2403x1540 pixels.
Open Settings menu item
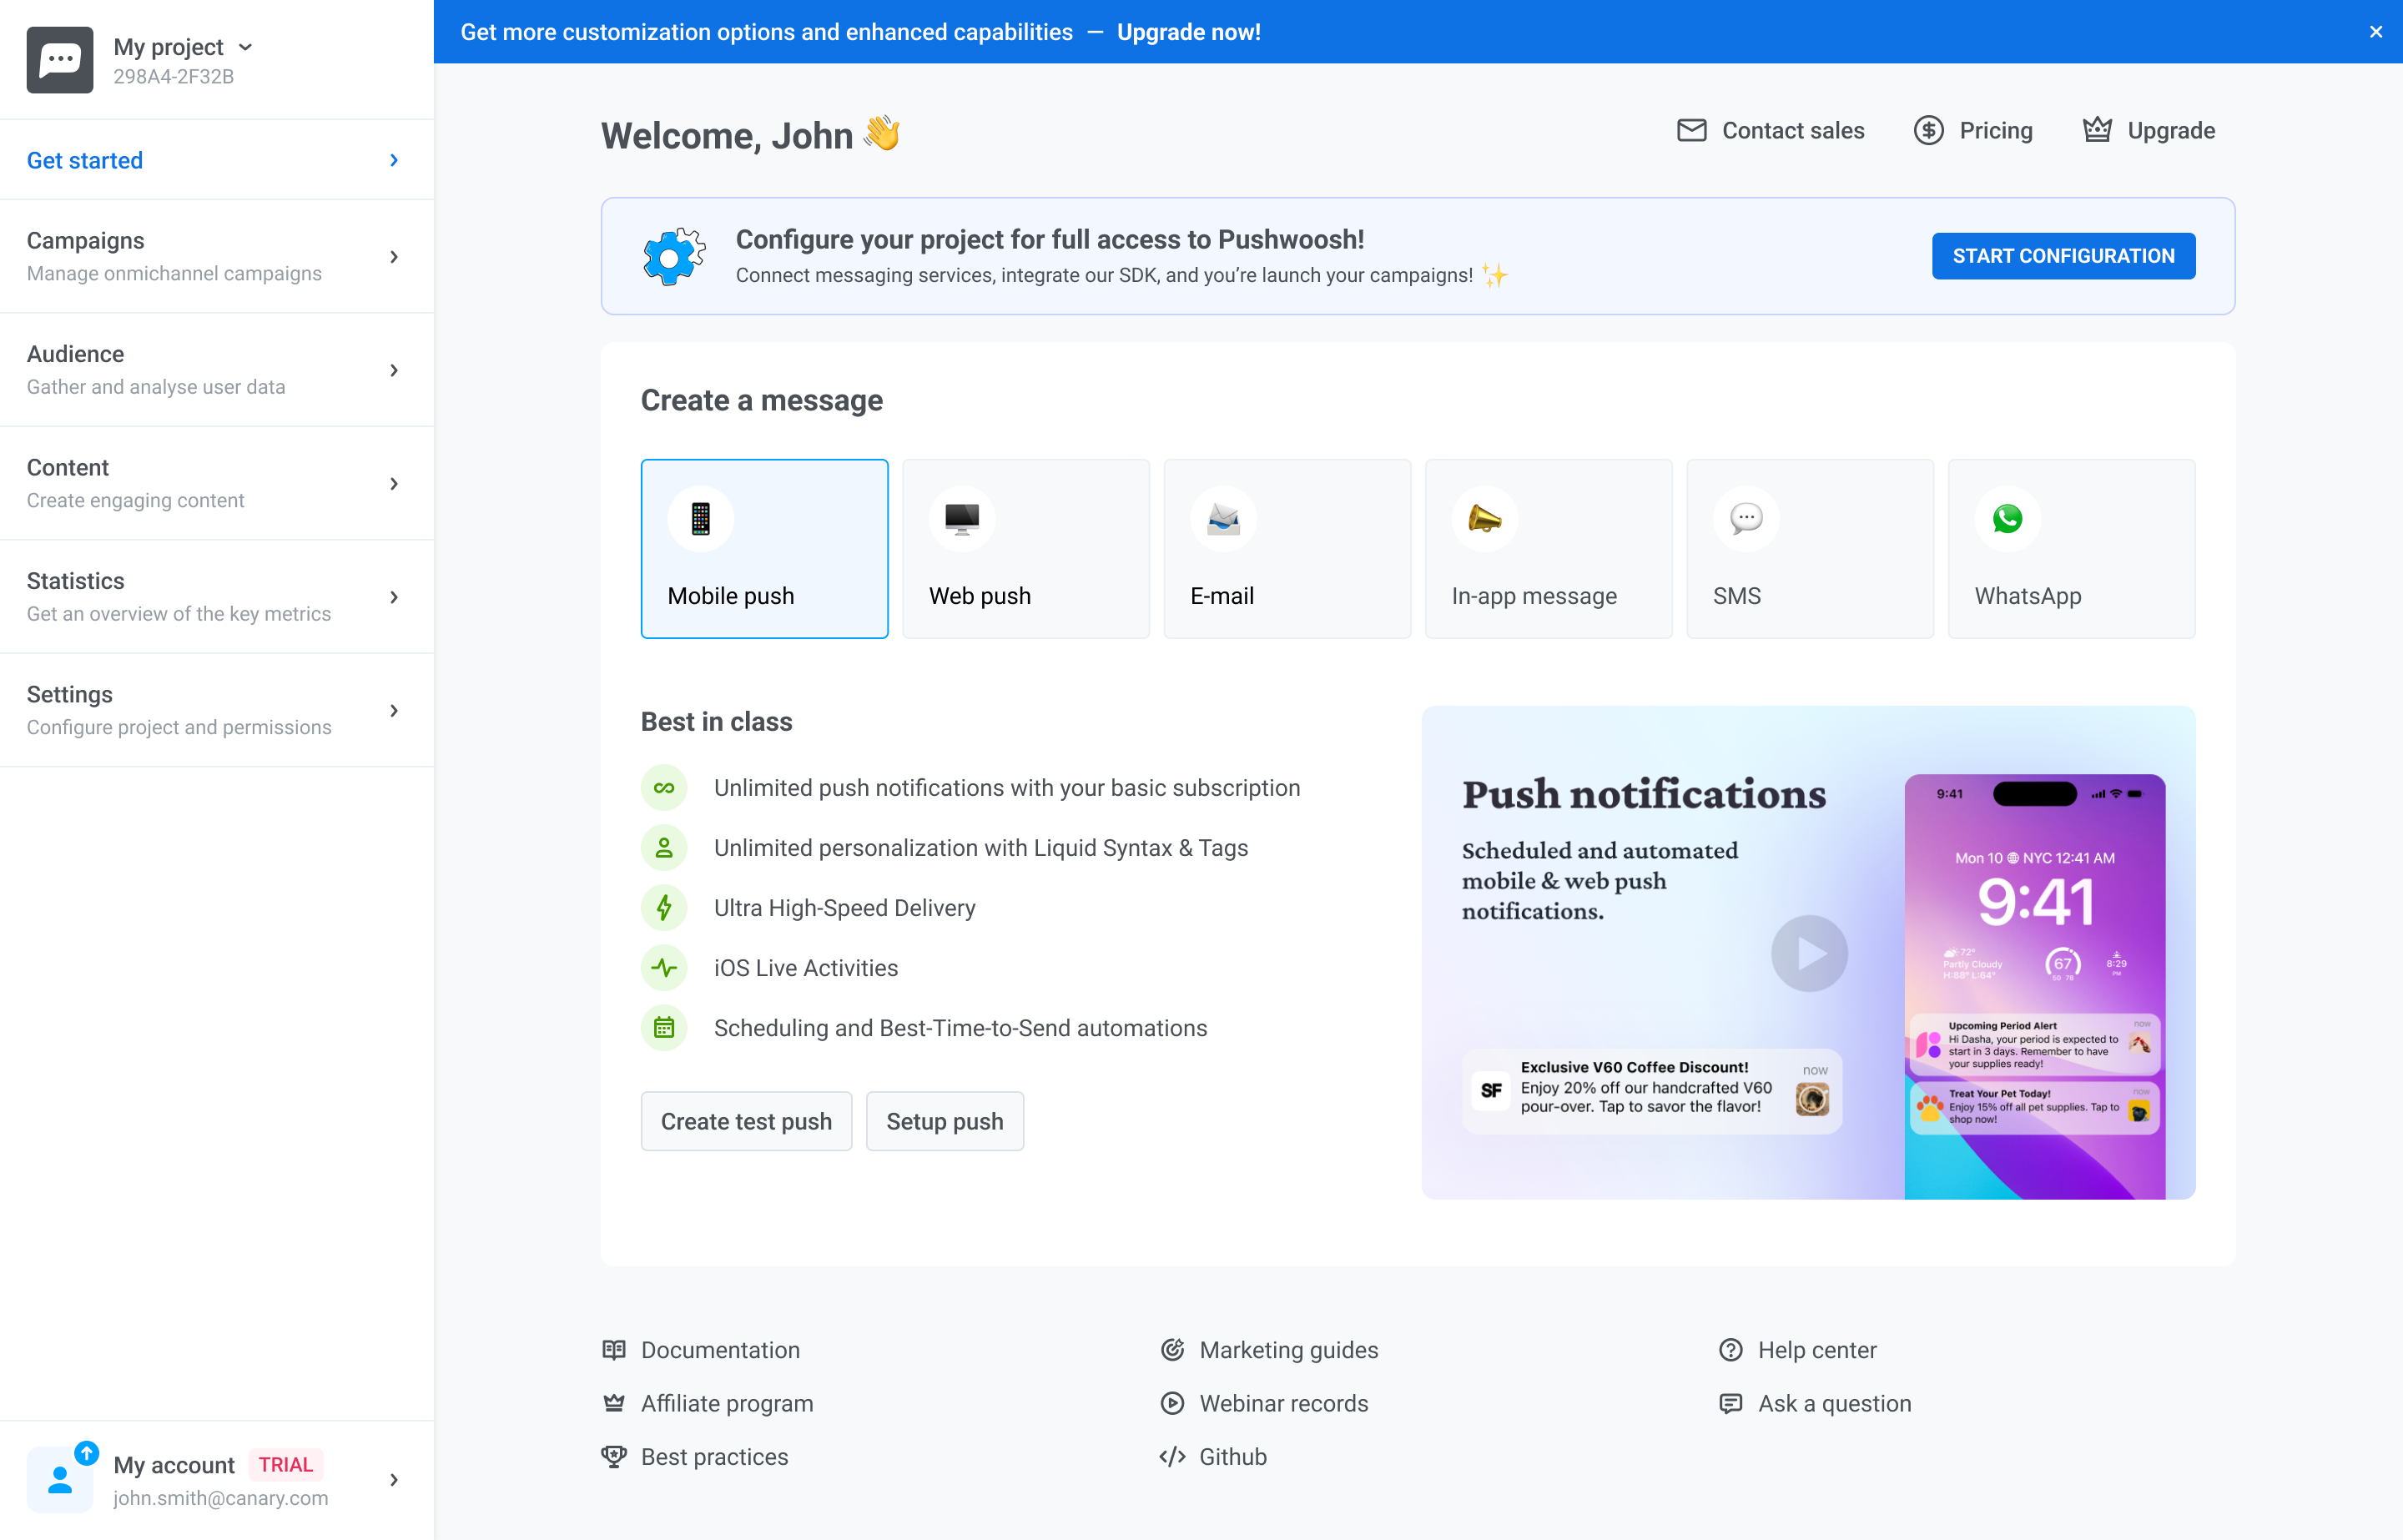[217, 711]
